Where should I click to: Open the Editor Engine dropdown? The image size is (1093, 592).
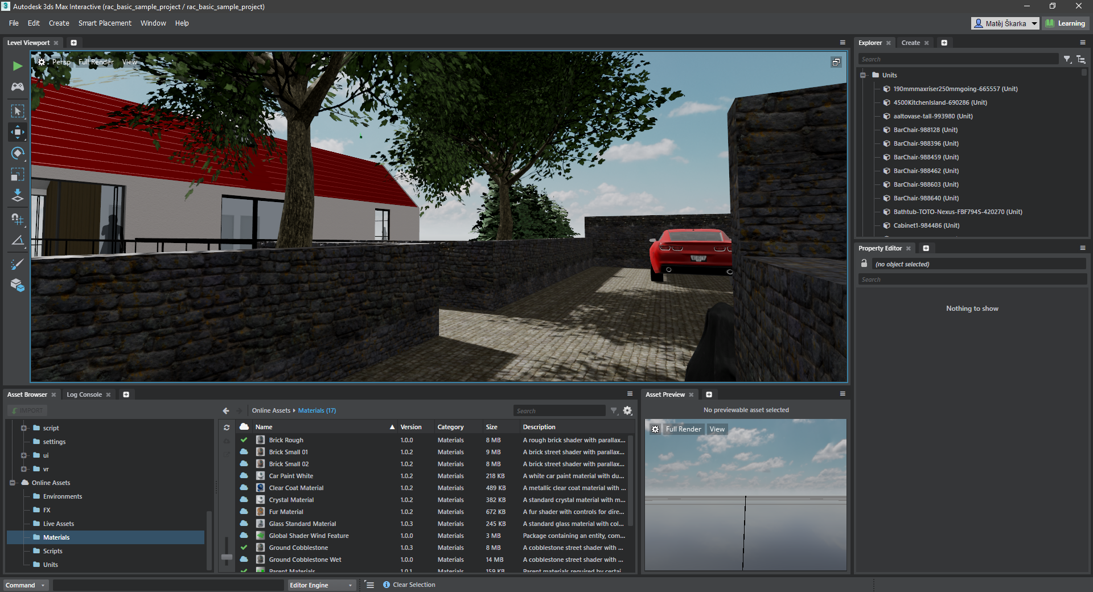[x=321, y=585]
